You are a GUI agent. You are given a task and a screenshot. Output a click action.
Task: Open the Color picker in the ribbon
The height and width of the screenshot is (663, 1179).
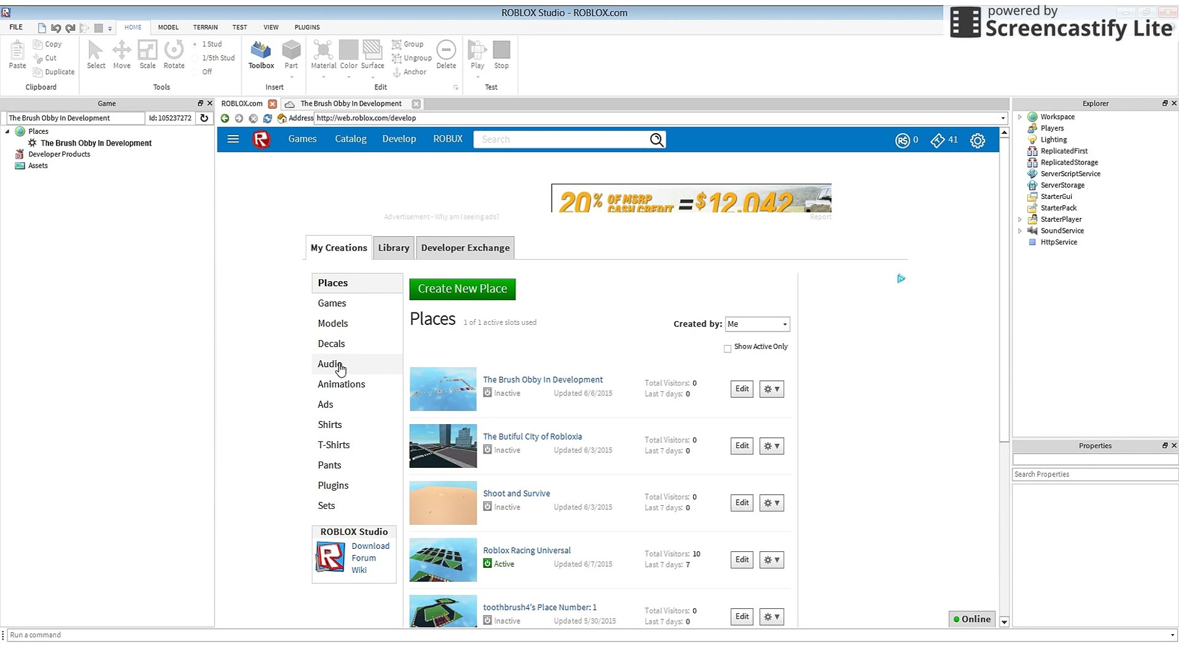pos(348,54)
